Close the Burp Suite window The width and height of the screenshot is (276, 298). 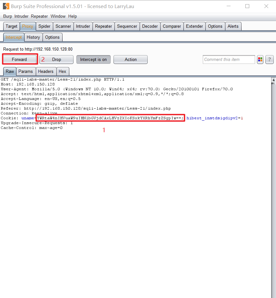[266, 6]
